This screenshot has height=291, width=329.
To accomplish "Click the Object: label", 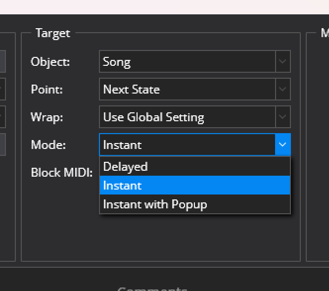I will click(x=50, y=62).
